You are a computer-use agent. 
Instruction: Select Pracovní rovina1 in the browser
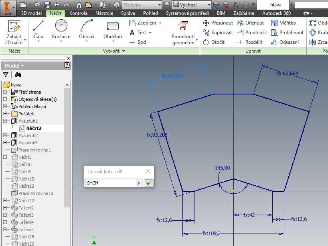pyautogui.click(x=31, y=150)
